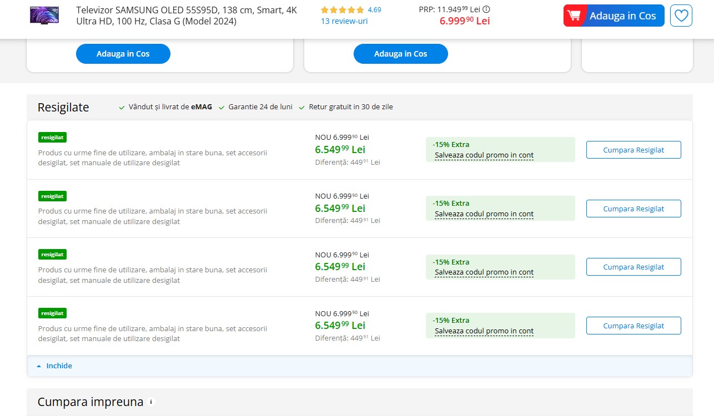Viewport: 714px width, 416px height.
Task: Click Diferență: 449 Lei in second row
Action: 348,220
